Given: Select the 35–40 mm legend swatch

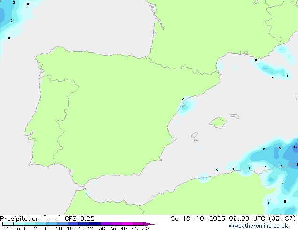Looking at the screenshot, I should (117, 224).
